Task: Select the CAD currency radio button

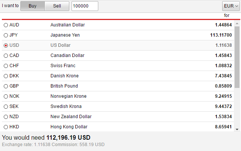Action: pyautogui.click(x=6, y=55)
